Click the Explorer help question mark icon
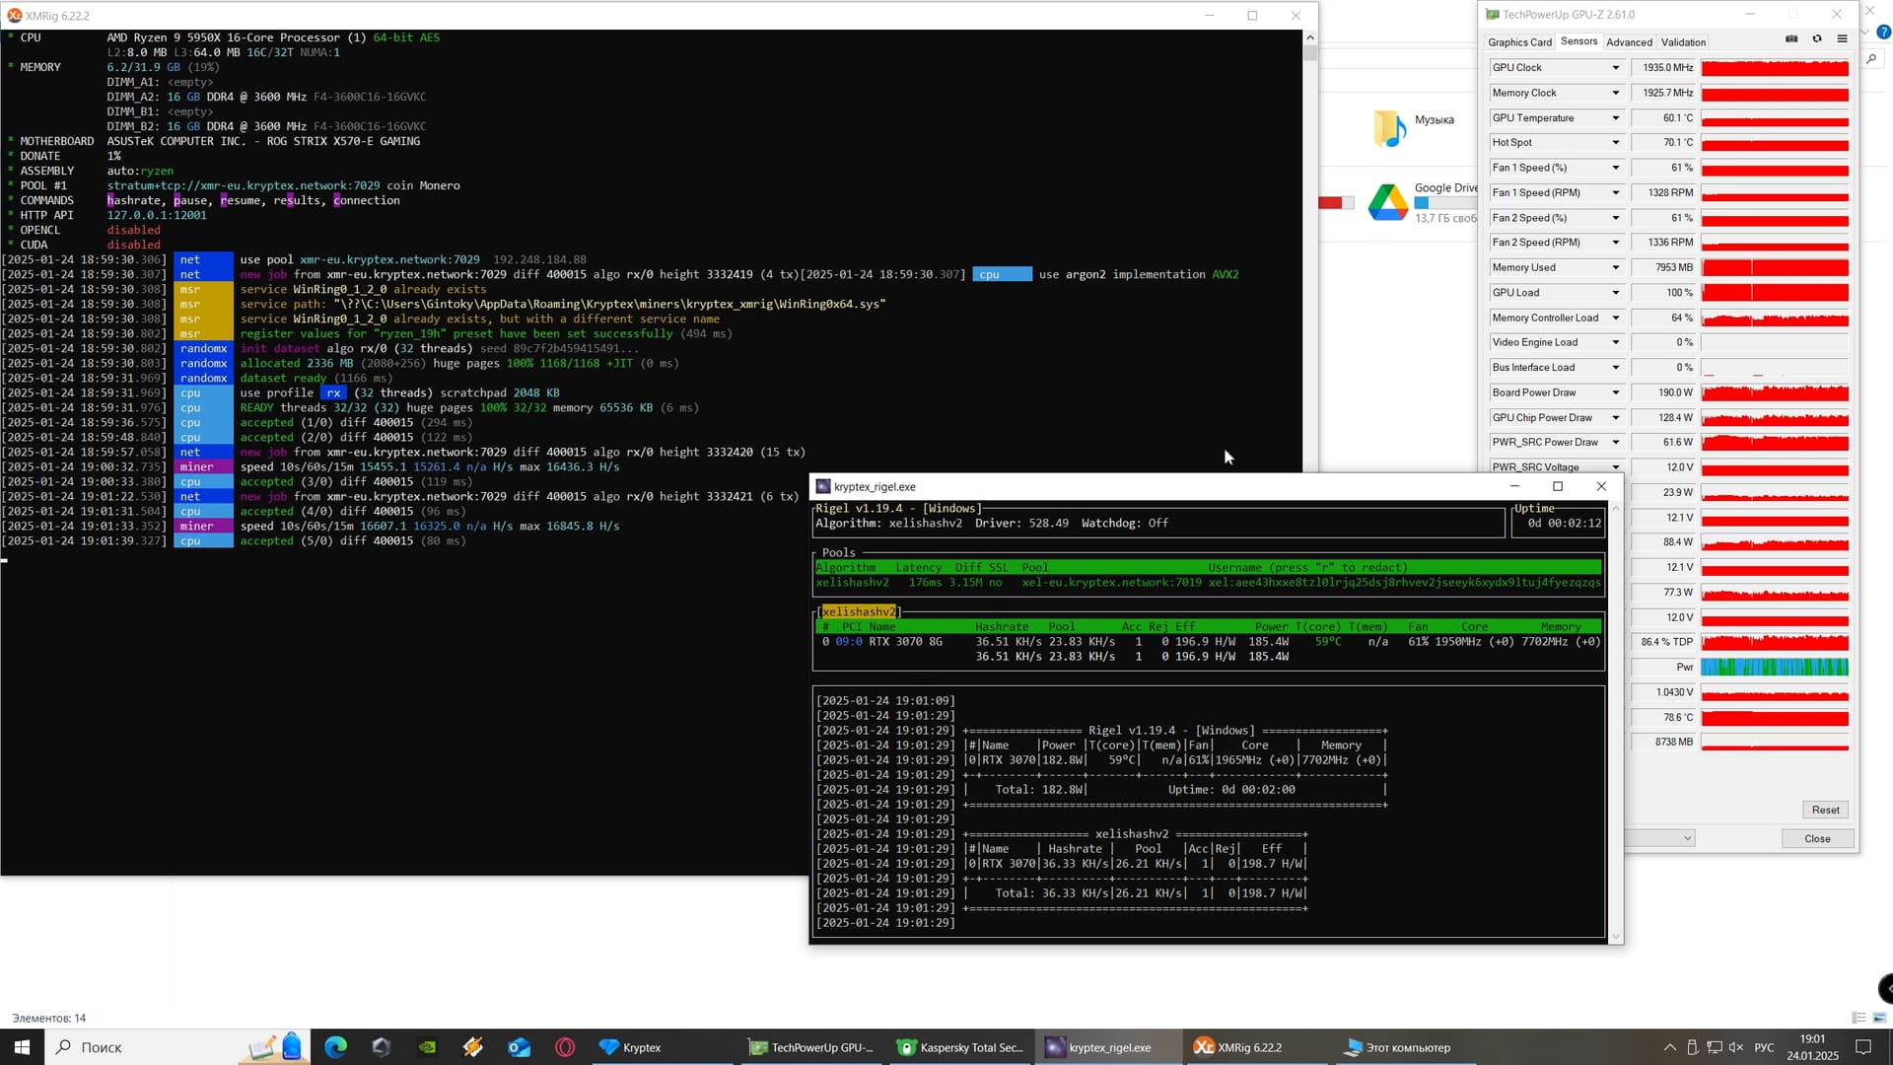 tap(1882, 33)
